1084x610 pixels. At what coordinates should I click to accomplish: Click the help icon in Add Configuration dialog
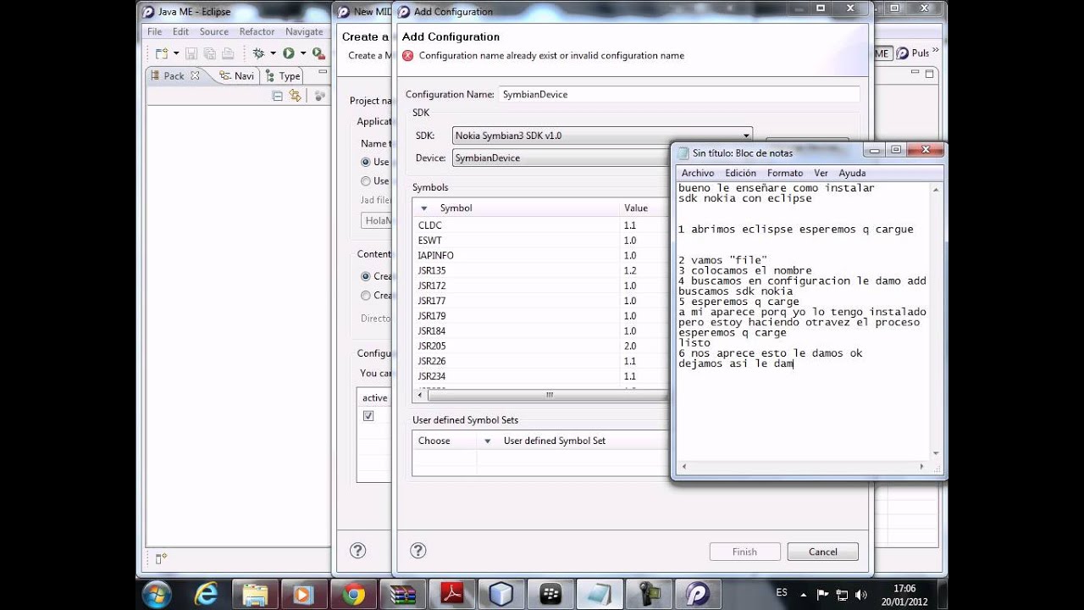[418, 551]
